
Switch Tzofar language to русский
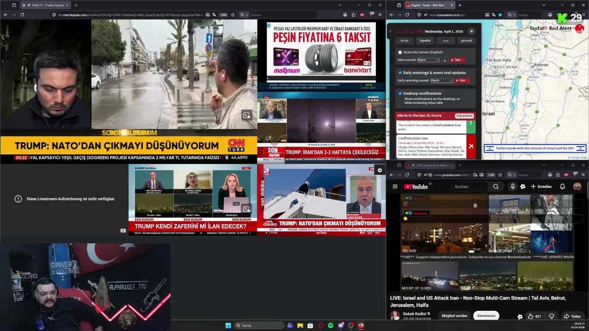point(467,40)
